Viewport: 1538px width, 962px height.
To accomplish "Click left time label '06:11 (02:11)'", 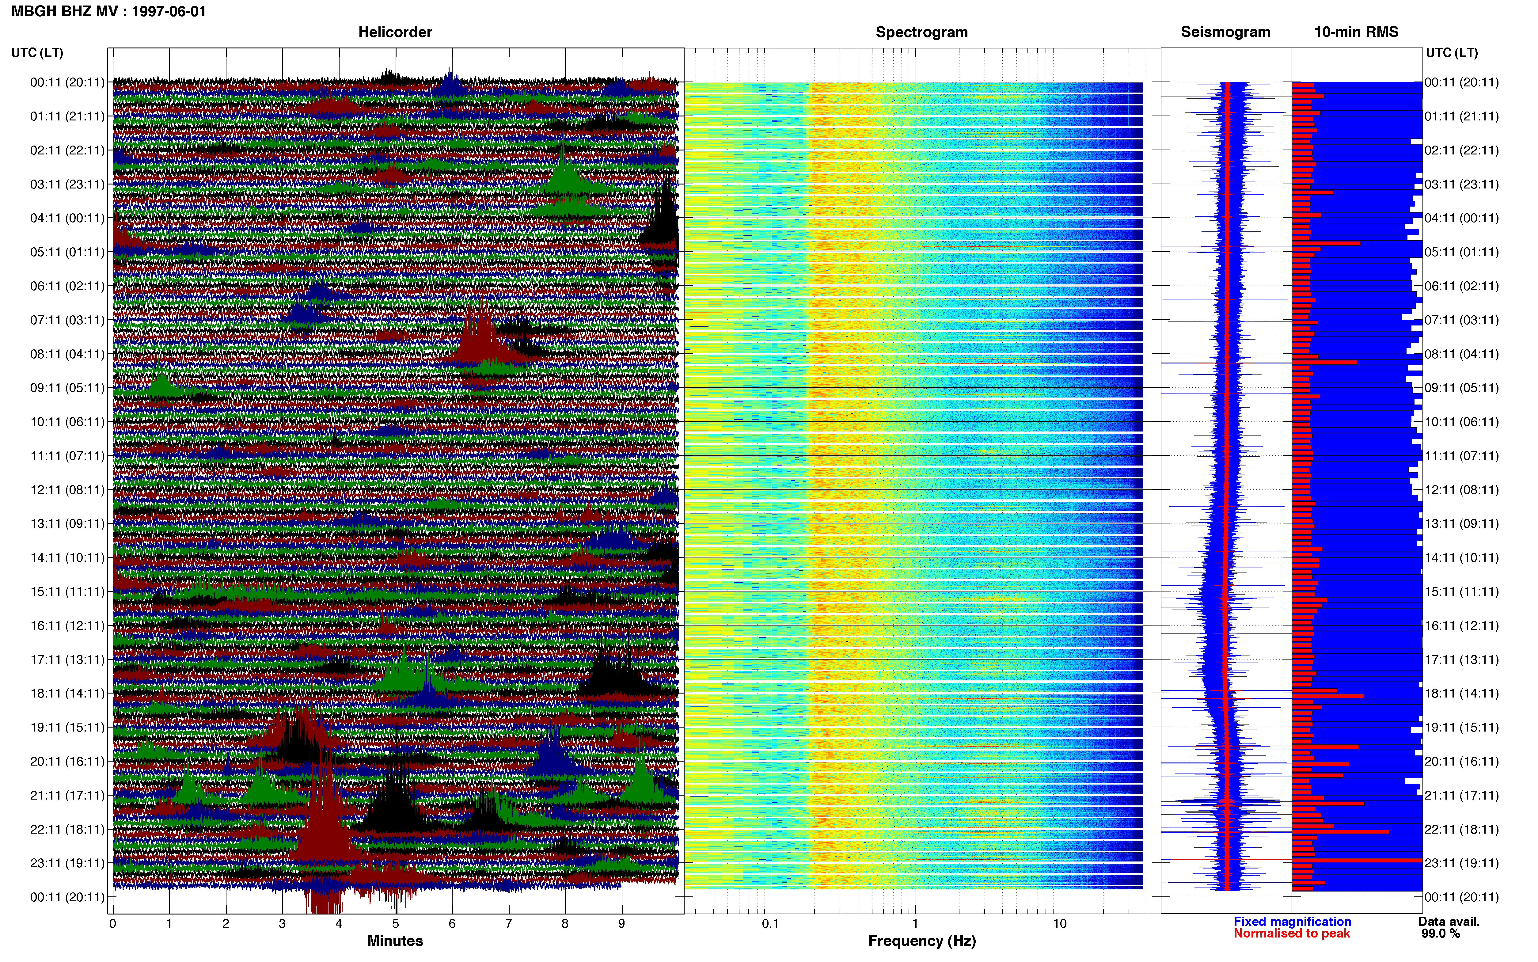I will 67,286.
